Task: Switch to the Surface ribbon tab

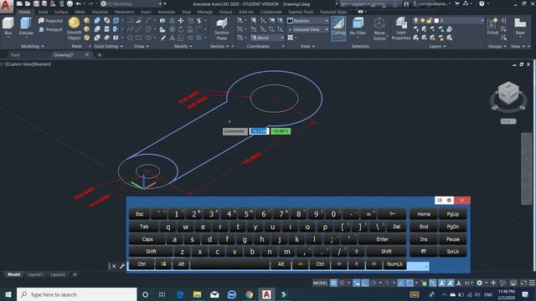Action: click(61, 12)
